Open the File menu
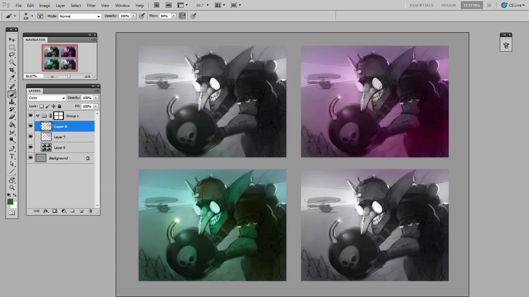This screenshot has height=297, width=529. (x=19, y=5)
